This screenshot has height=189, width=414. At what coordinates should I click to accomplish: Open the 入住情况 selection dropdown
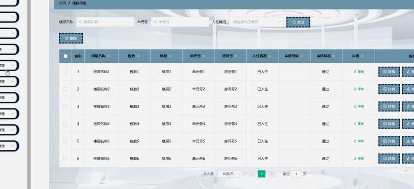[x=256, y=22]
